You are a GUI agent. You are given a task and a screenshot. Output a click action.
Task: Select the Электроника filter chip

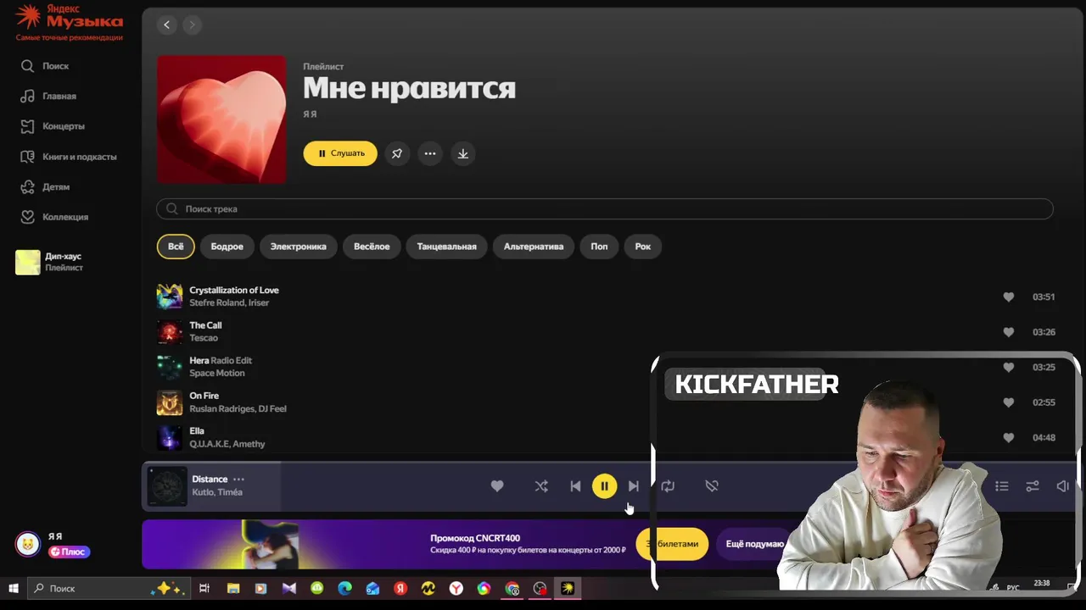[x=299, y=247]
